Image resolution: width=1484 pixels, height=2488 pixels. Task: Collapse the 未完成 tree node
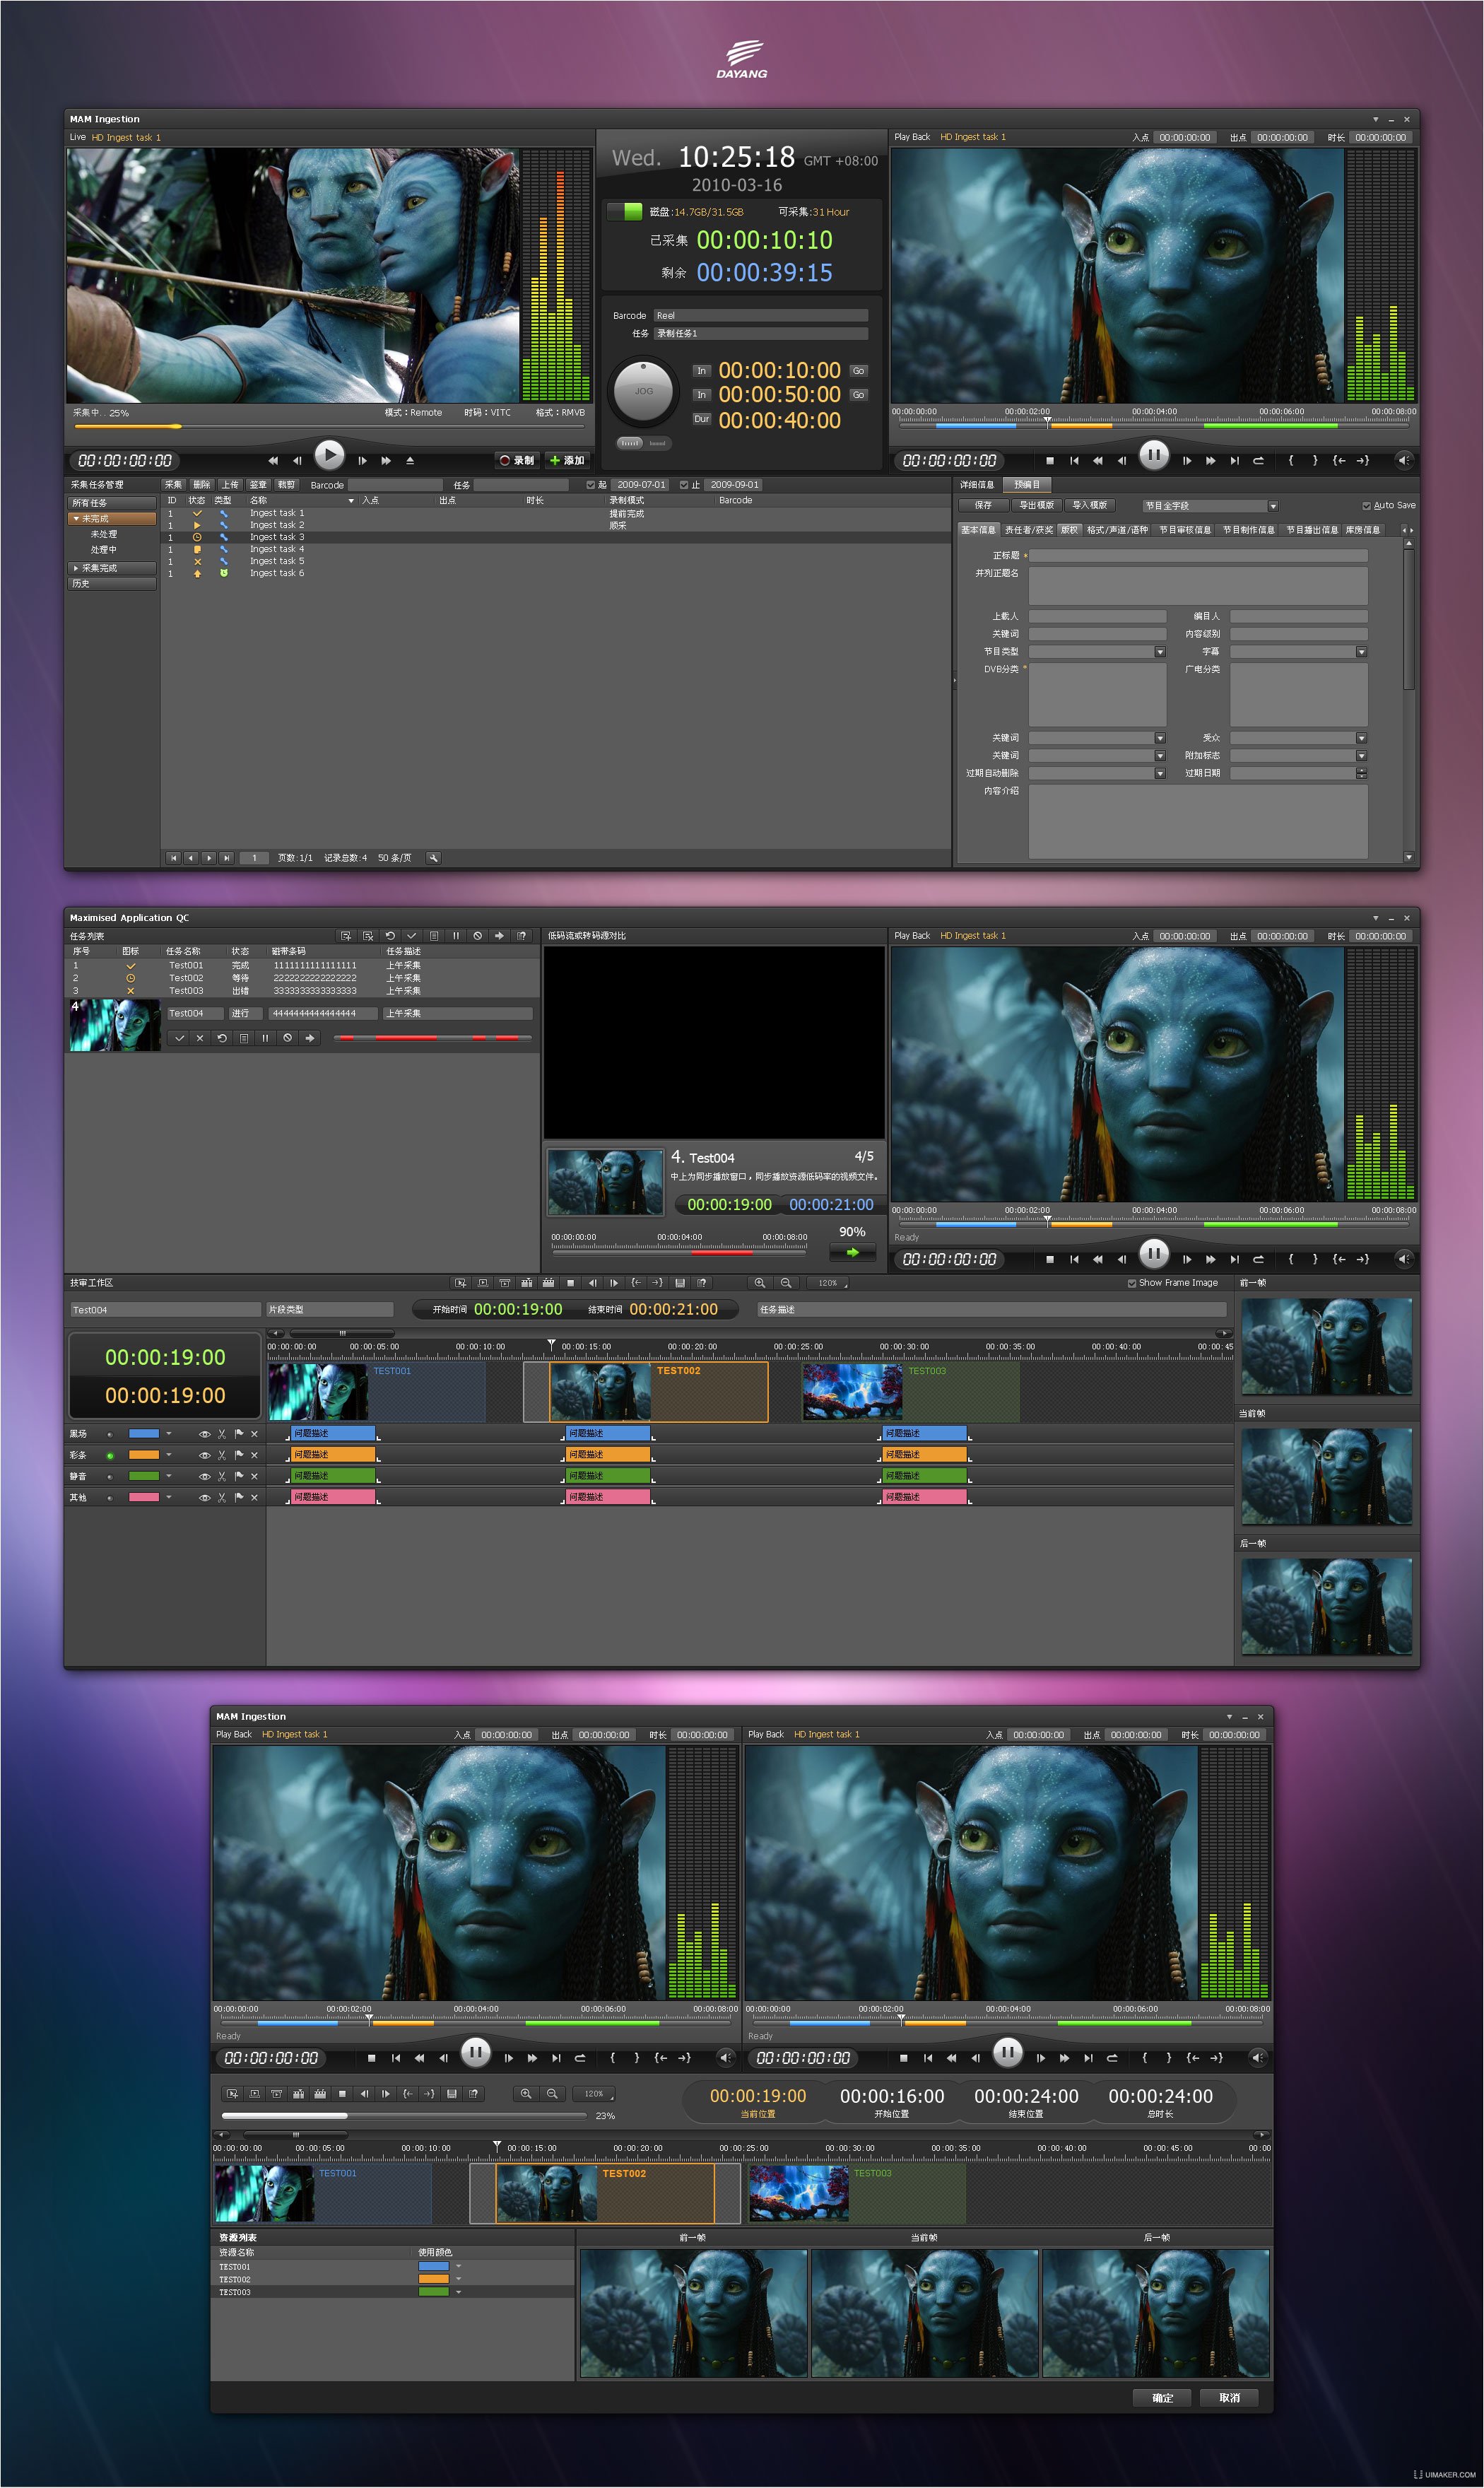[75, 519]
